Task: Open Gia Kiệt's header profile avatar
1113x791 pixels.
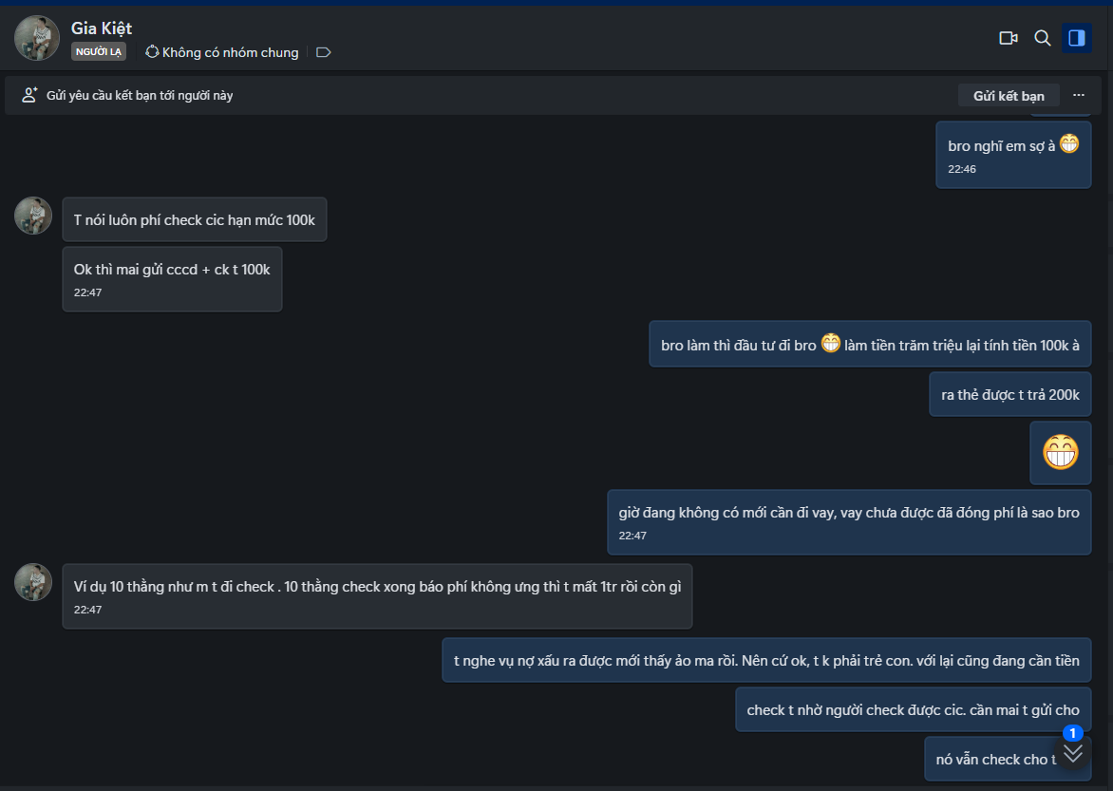Action: [37, 38]
